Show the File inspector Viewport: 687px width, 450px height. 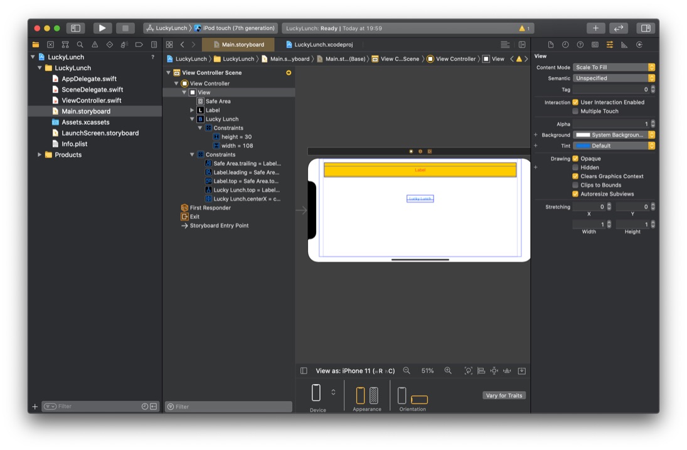point(551,45)
